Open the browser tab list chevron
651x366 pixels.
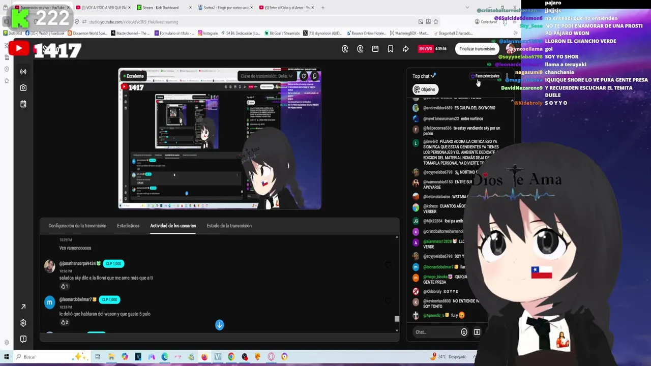pyautogui.click(x=467, y=8)
